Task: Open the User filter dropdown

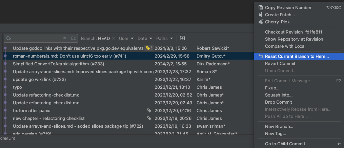Action: (x=126, y=39)
